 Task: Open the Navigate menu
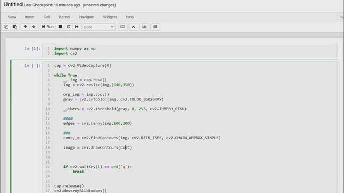[87, 17]
